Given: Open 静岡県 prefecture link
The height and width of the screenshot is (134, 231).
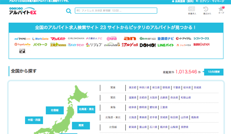Looking at the screenshot, I should 143,108.
